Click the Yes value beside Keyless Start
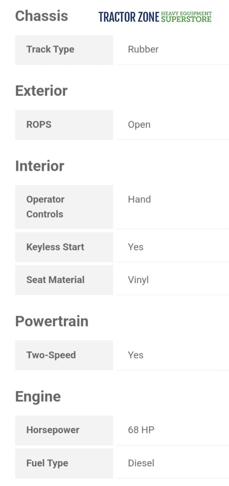 coord(136,247)
